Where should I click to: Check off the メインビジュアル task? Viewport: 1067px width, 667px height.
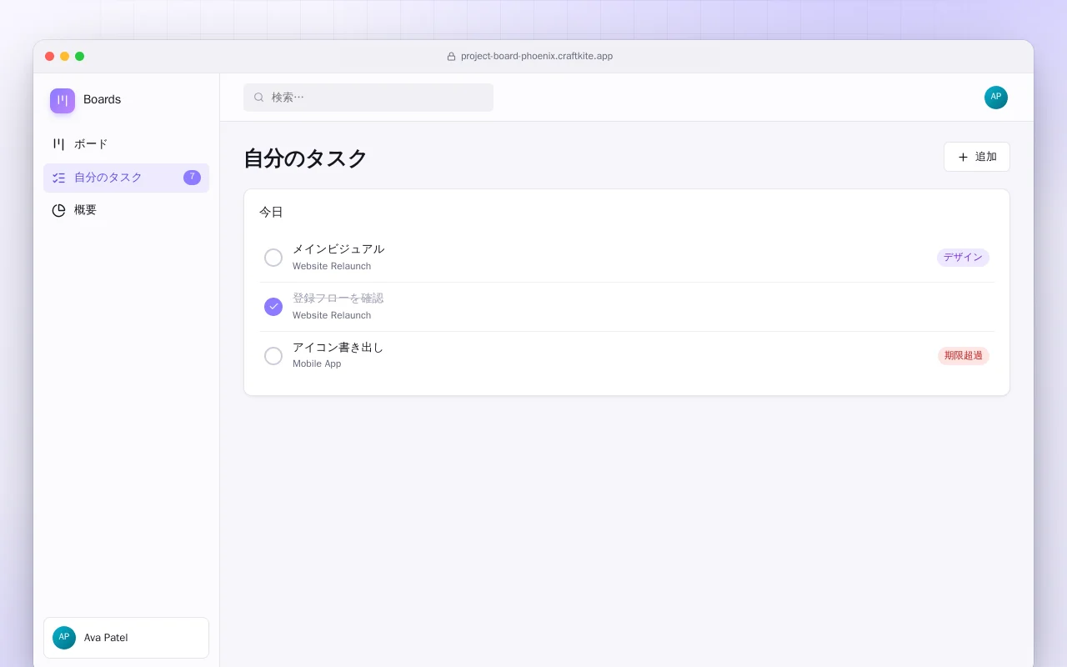[x=273, y=258]
